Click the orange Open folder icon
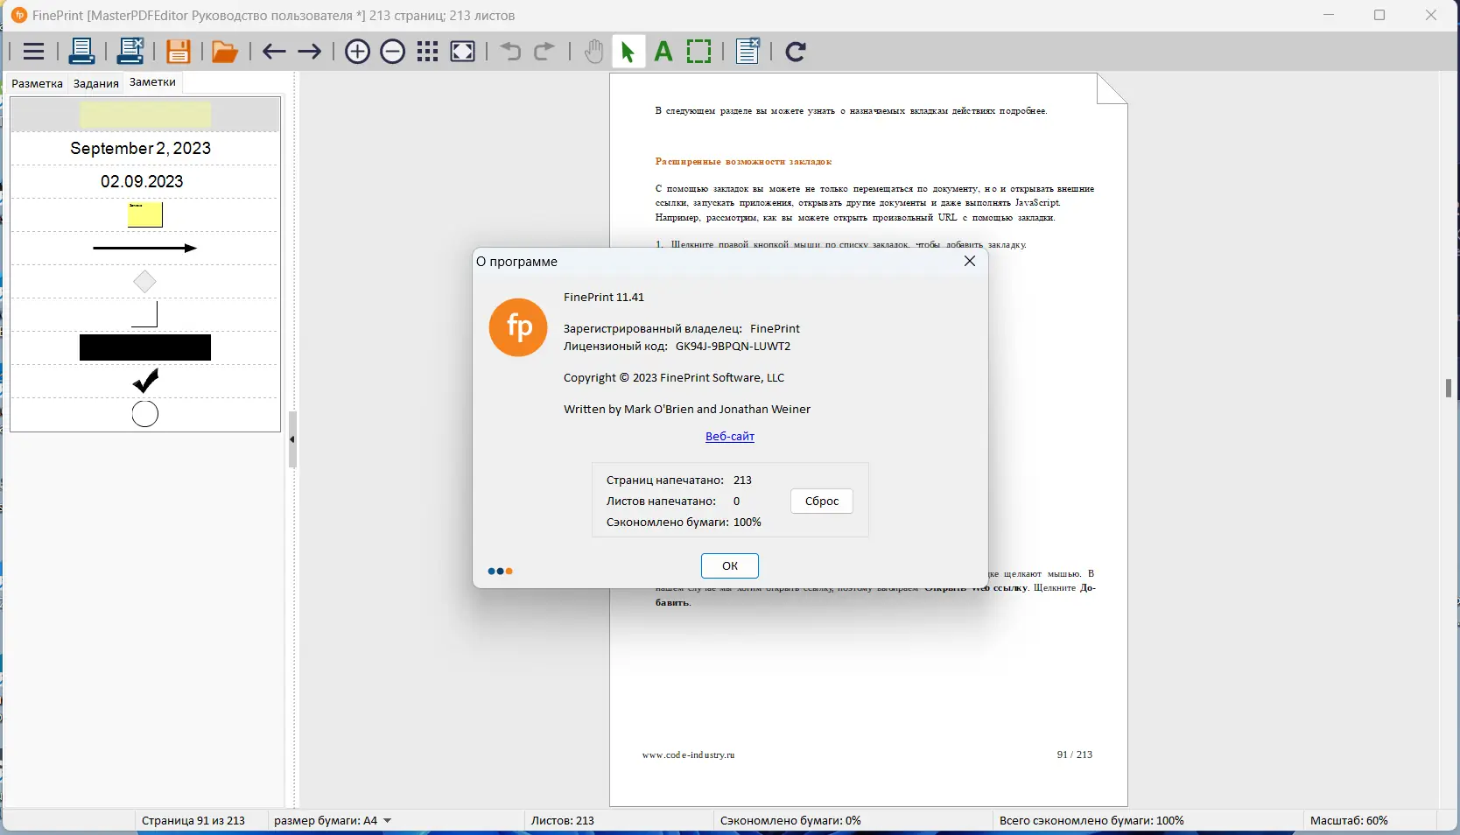 (225, 52)
